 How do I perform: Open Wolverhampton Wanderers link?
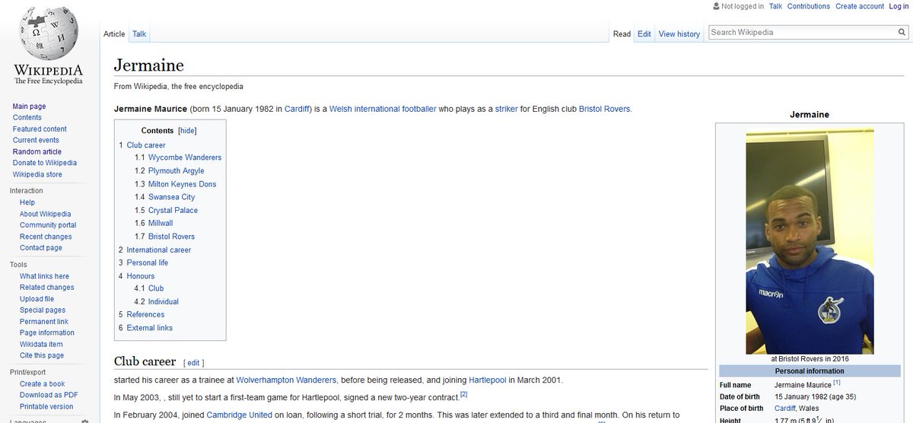(286, 380)
